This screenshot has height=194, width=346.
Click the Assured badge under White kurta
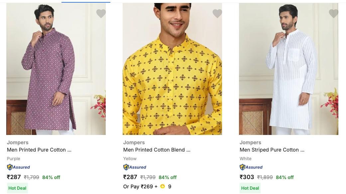251,167
